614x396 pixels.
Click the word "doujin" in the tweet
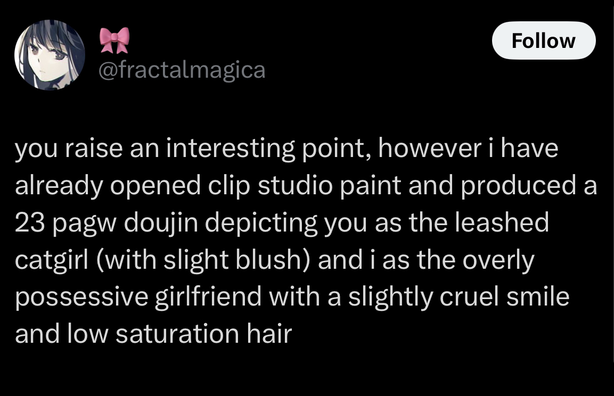tap(161, 222)
